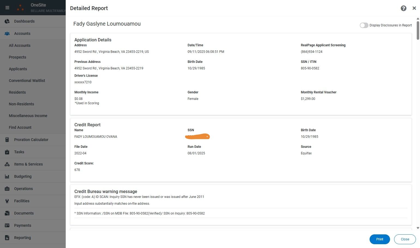Screen dimensions: 420x248
Task: Enable Display Disclosures in Report toggle
Action: pos(364,25)
